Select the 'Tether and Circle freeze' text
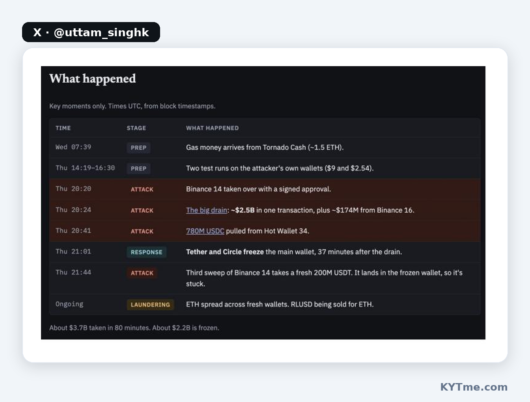The width and height of the screenshot is (530, 402). (225, 252)
